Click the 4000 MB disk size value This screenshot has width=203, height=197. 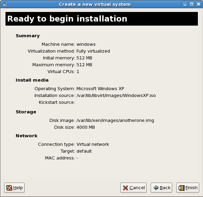point(85,127)
